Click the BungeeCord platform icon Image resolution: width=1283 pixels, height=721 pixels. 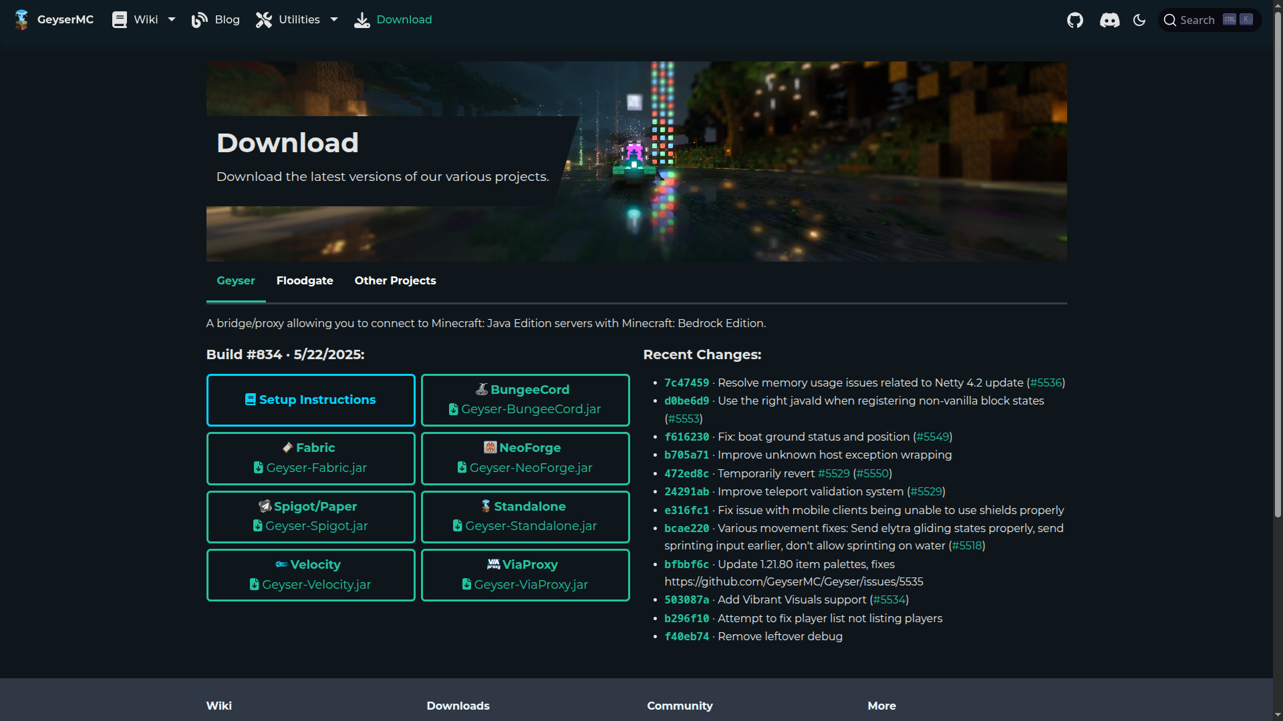click(x=482, y=389)
